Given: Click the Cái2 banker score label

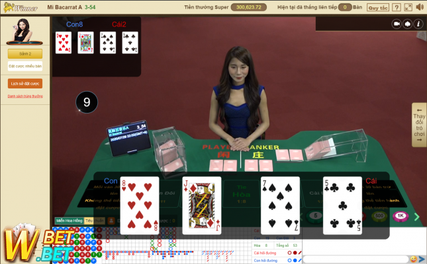Looking at the screenshot, I should [119, 24].
